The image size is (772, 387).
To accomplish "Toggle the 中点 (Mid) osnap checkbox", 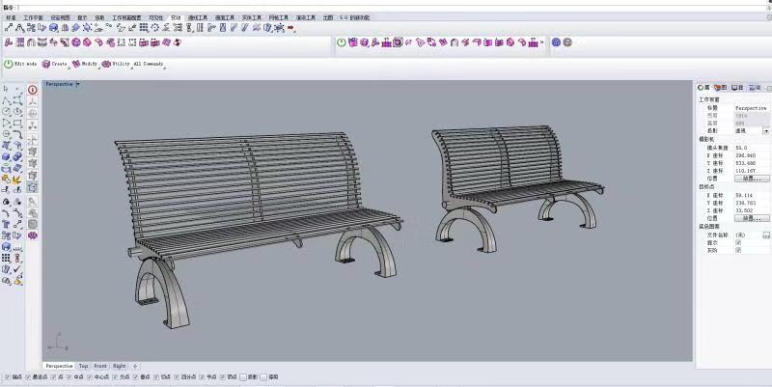I will point(69,377).
